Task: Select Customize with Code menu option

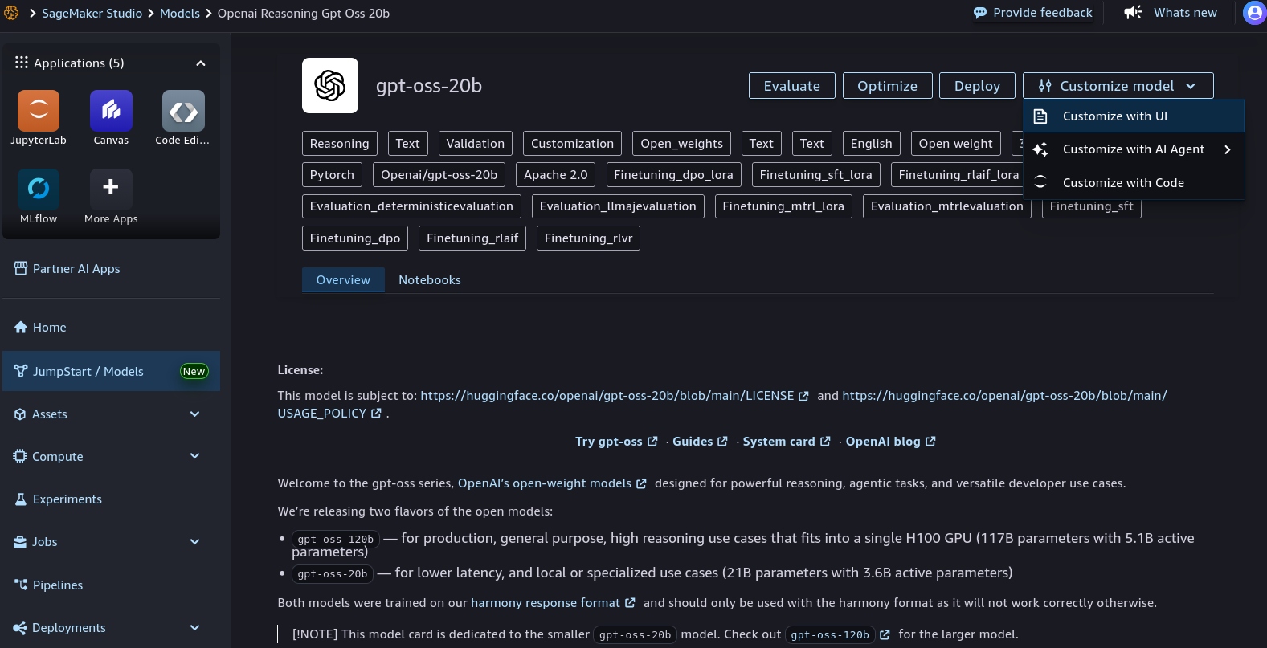Action: [x=1134, y=182]
